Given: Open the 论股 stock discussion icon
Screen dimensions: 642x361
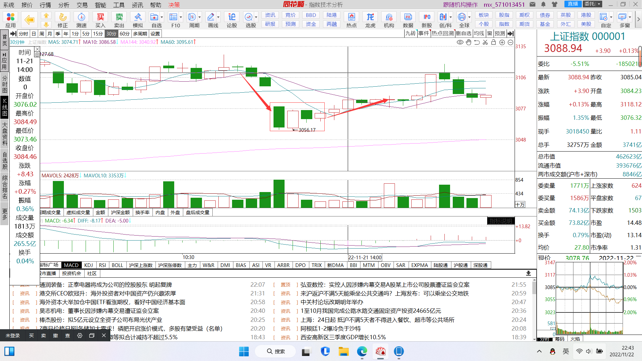Looking at the screenshot, I should 232,20.
